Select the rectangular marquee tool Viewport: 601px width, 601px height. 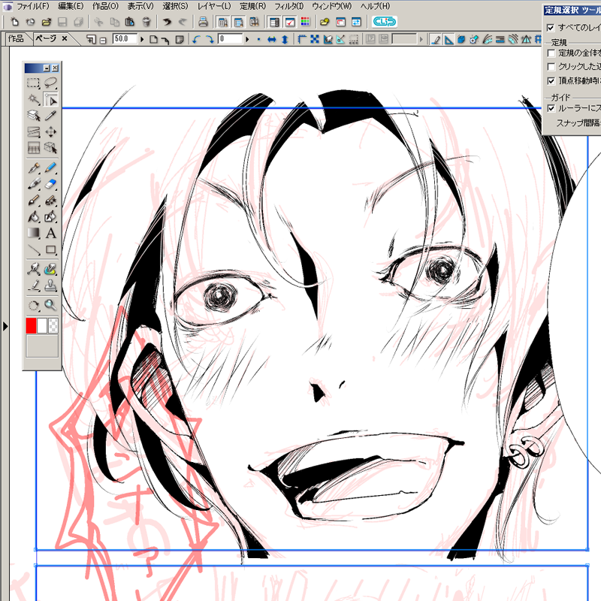33,83
